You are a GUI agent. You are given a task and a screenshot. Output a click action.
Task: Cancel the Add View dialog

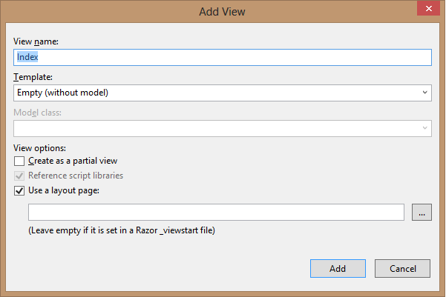click(x=402, y=268)
